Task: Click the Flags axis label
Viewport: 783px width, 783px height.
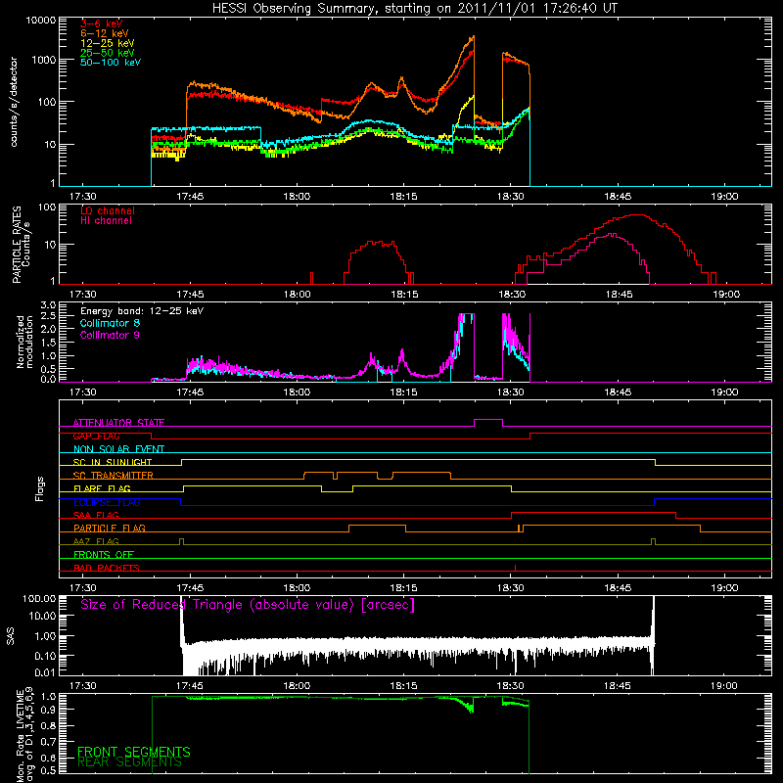Action: tap(40, 488)
